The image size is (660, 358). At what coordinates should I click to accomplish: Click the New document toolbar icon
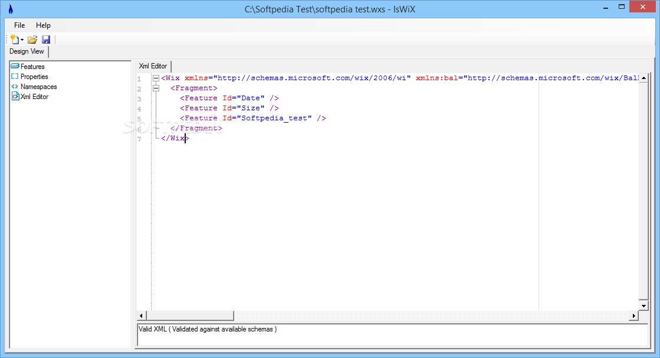15,40
